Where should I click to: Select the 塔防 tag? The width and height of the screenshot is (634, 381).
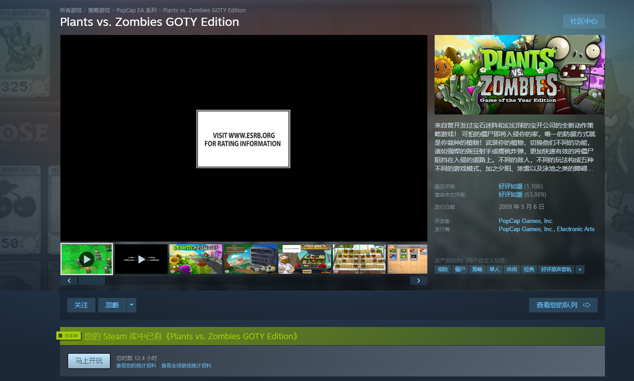click(442, 269)
